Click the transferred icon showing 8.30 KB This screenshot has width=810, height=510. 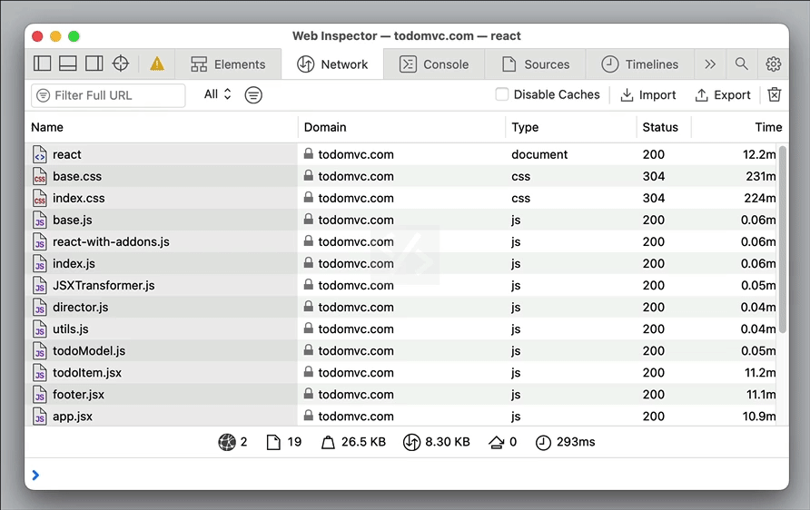click(x=411, y=442)
